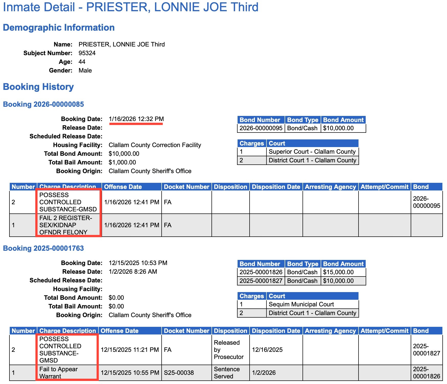
Task: Click the Inmate Detail page title
Action: (x=130, y=7)
